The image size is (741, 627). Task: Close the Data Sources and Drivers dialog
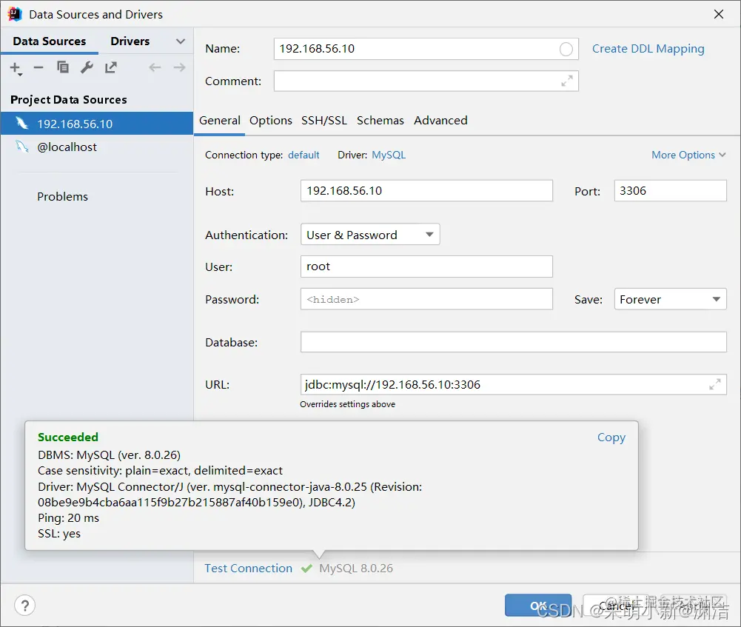[x=718, y=14]
